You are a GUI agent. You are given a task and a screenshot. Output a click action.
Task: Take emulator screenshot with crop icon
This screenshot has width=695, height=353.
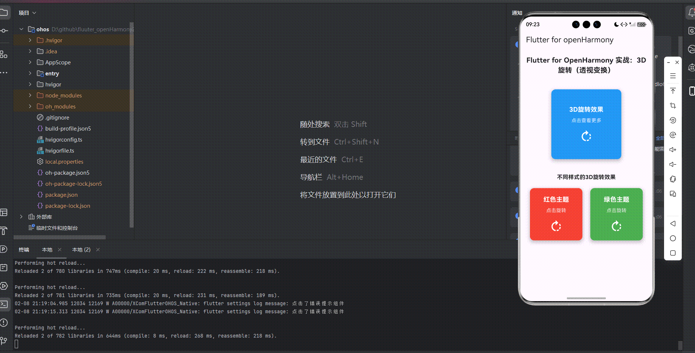coord(673,106)
